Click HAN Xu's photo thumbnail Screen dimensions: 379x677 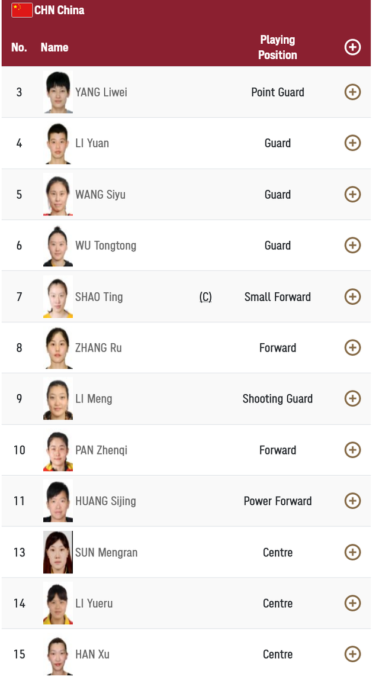click(x=58, y=655)
